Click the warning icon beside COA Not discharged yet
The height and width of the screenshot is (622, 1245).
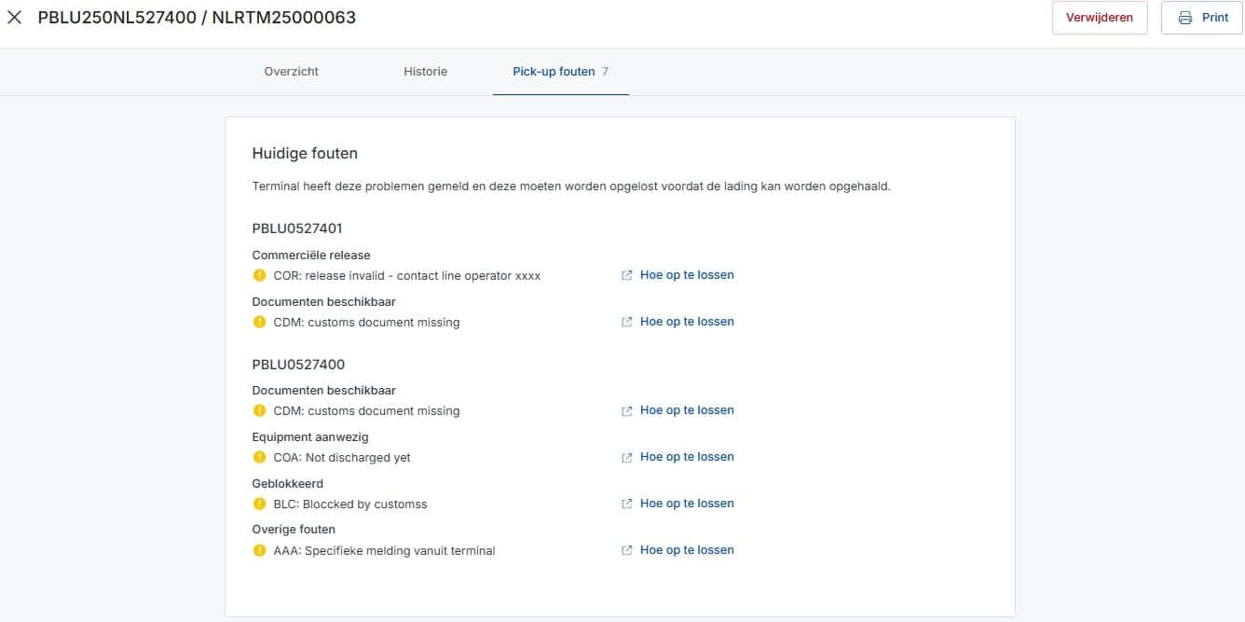260,457
